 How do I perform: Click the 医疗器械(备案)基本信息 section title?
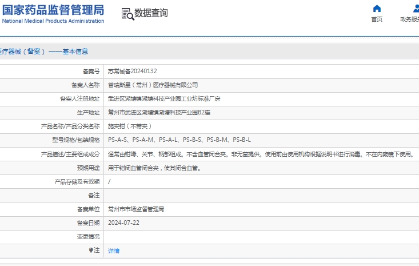(44, 51)
